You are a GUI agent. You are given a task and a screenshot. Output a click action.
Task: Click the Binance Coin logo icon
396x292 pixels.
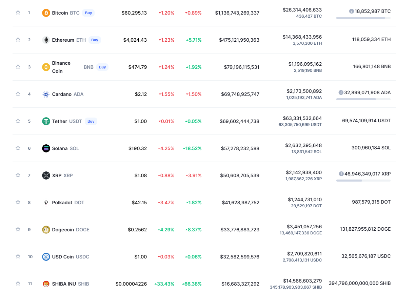point(46,67)
